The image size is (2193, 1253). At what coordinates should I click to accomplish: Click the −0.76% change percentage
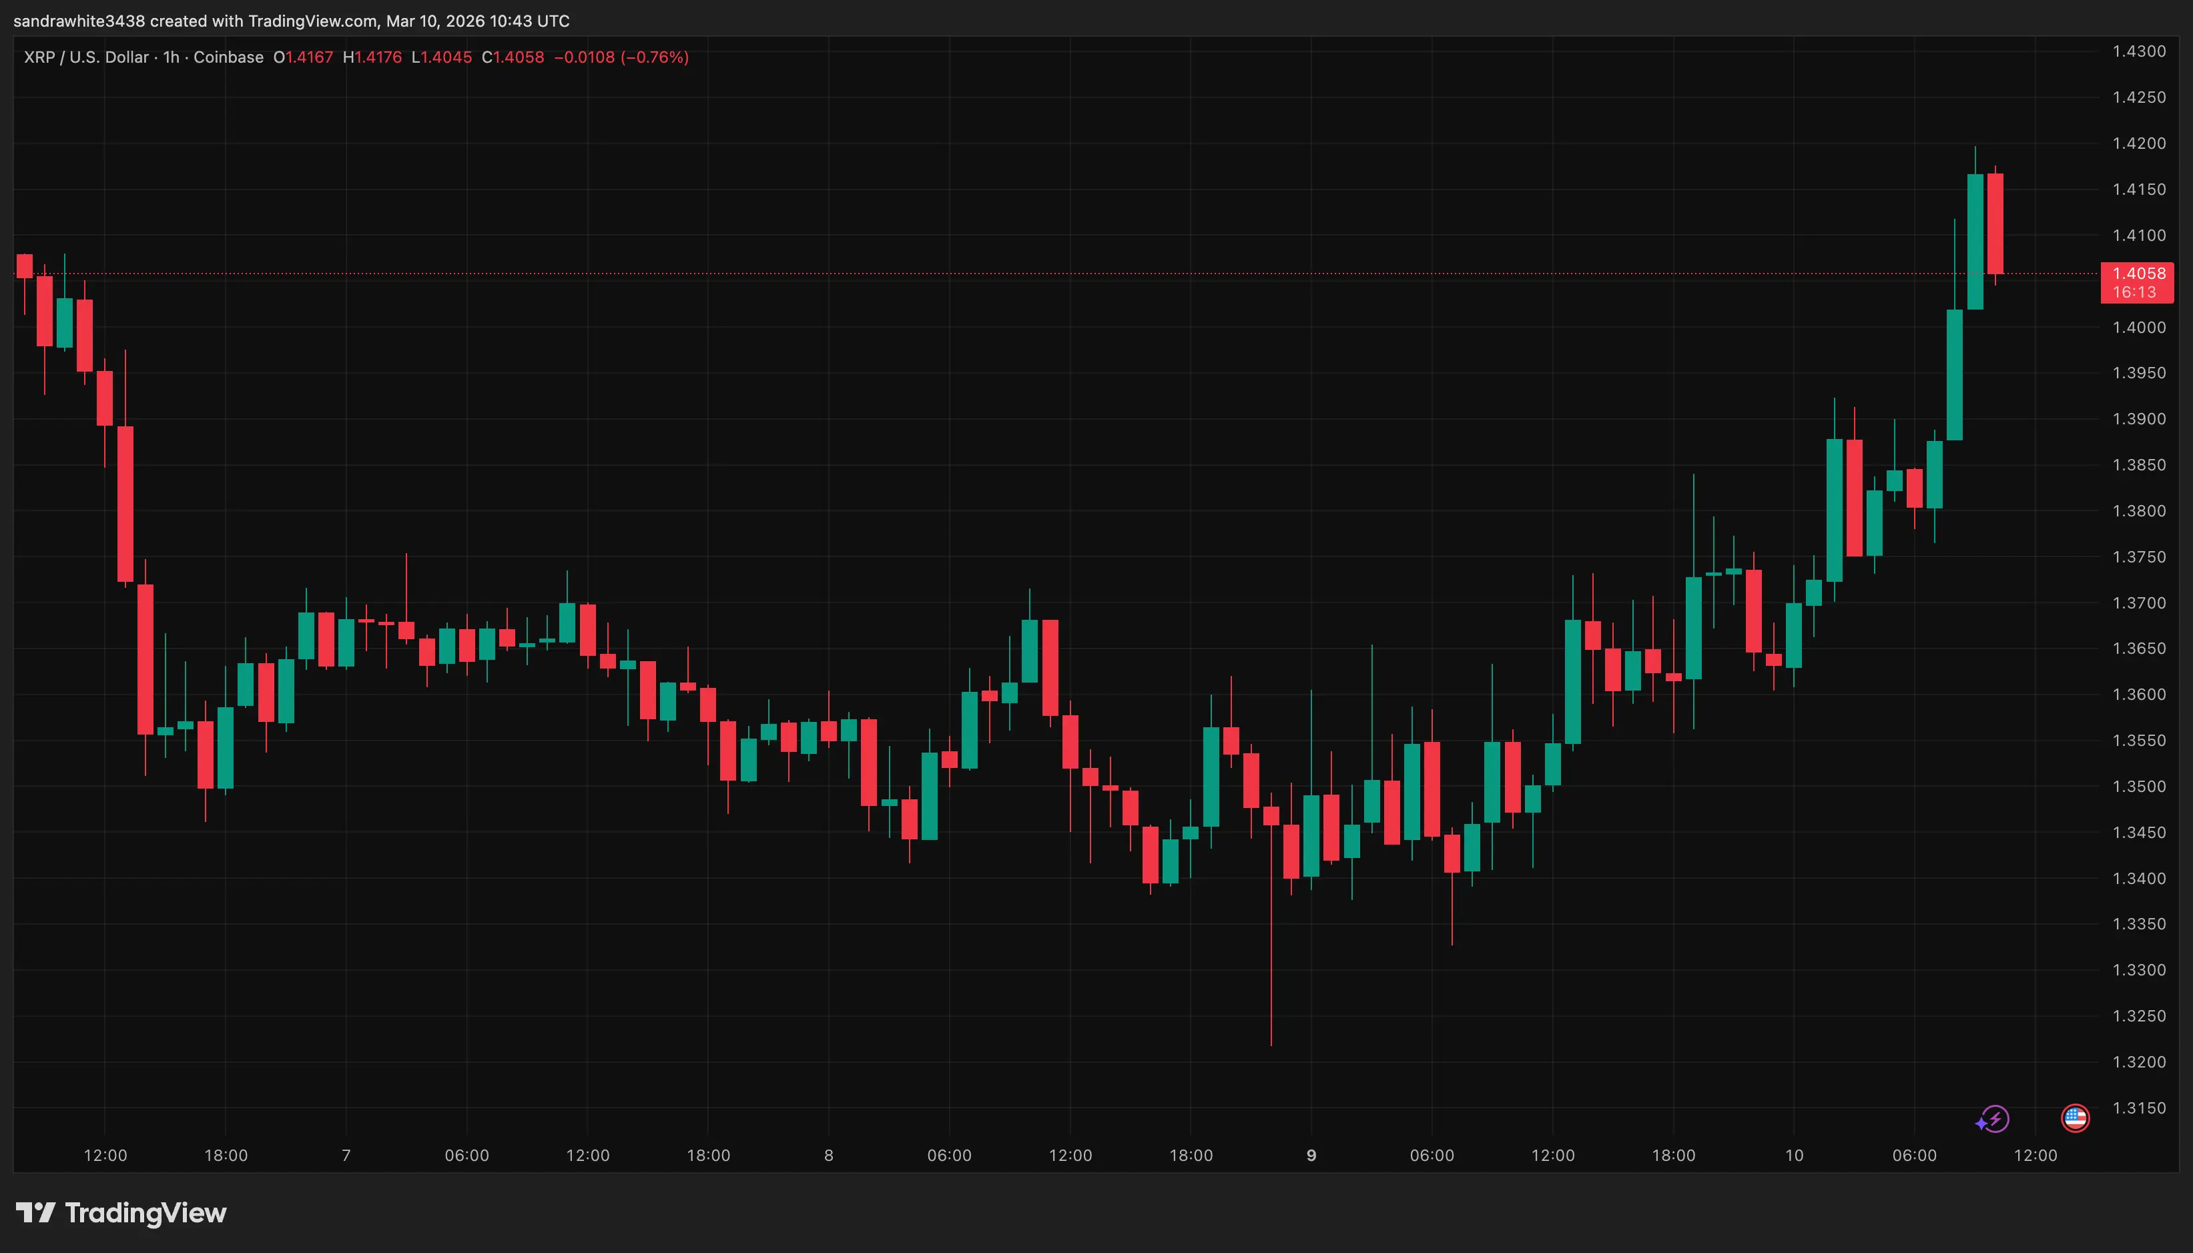click(x=656, y=57)
